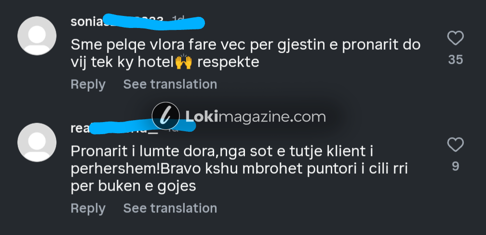This screenshot has width=486, height=235.
Task: See translation of the 'Sme pelqe vlora' comment
Action: coord(170,84)
